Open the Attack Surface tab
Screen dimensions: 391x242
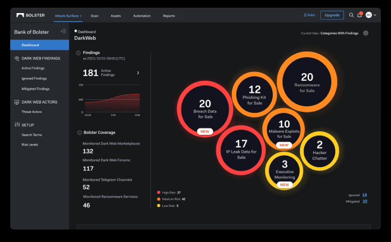click(x=68, y=15)
